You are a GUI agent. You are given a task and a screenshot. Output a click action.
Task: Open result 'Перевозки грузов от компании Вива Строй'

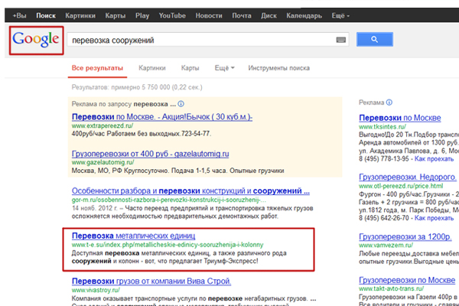tap(151, 281)
